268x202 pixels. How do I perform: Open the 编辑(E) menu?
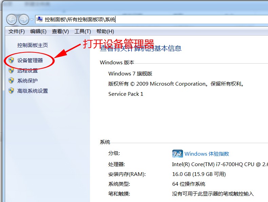(38, 31)
